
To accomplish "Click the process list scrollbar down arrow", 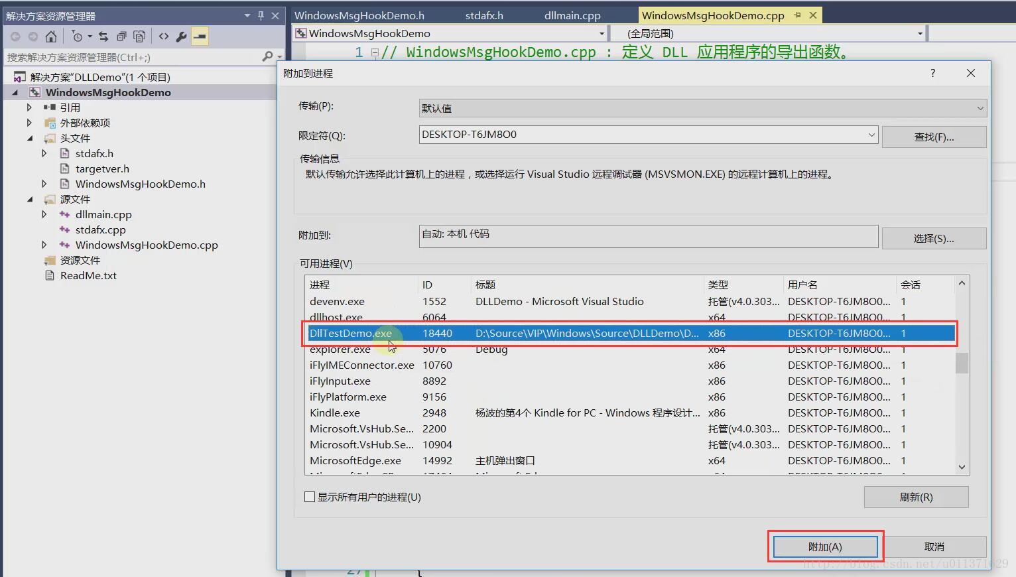I will pos(962,467).
